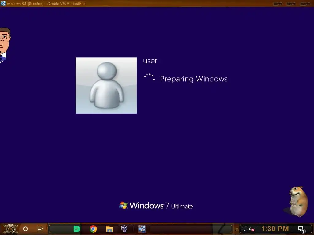Click the 'user' account name text
Viewport: 314px width, 235px height.
tap(150, 61)
